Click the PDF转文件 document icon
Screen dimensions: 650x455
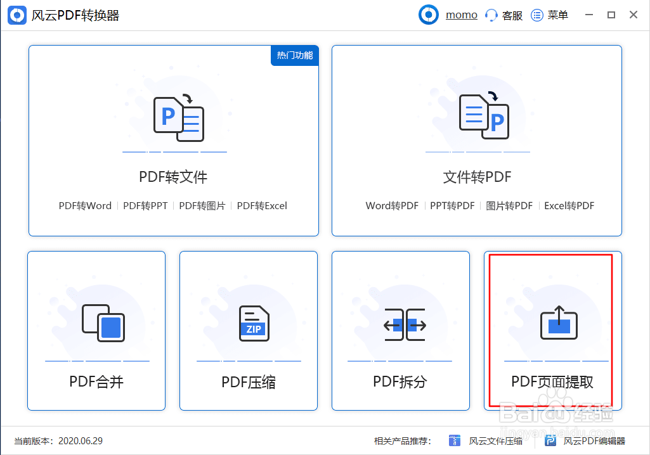coord(179,118)
